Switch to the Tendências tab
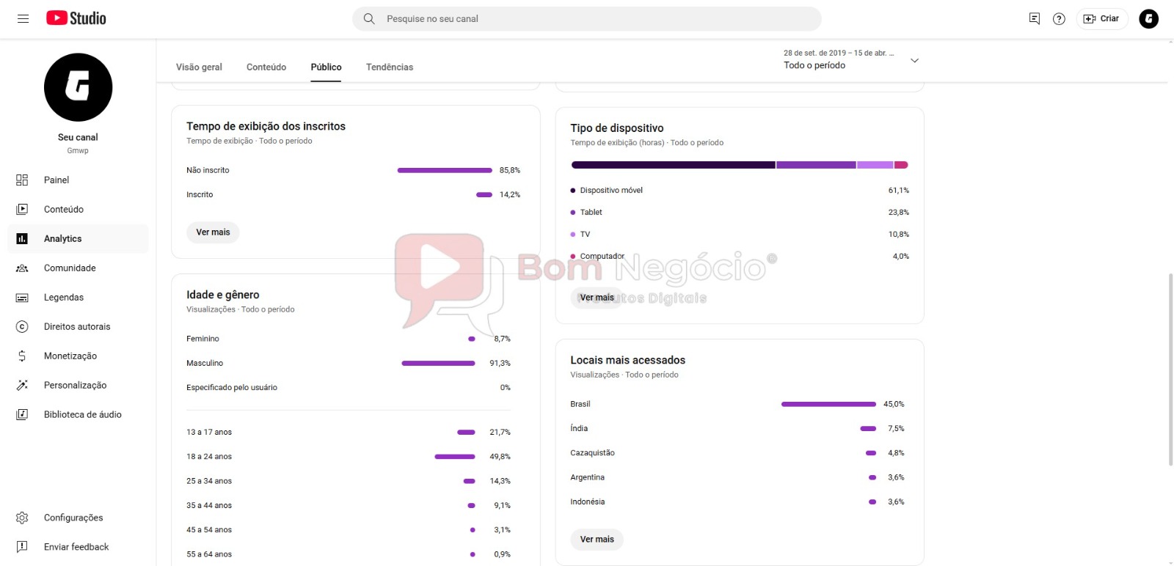 pos(390,67)
